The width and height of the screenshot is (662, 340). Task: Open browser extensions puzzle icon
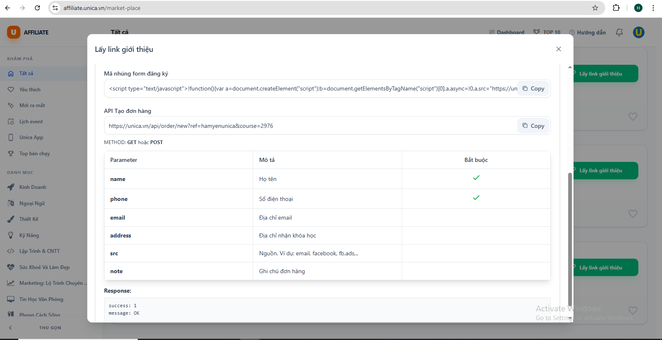[x=616, y=8]
